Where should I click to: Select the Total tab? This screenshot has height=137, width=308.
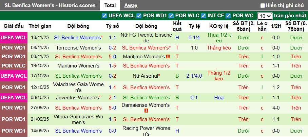110,5
